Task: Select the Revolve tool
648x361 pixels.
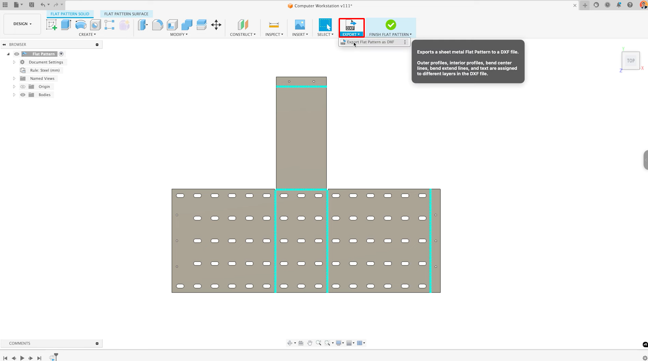Action: tap(81, 25)
